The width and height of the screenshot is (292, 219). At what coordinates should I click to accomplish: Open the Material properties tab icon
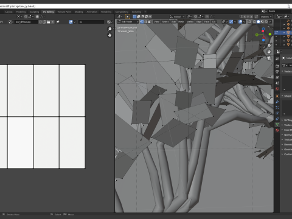[277, 130]
